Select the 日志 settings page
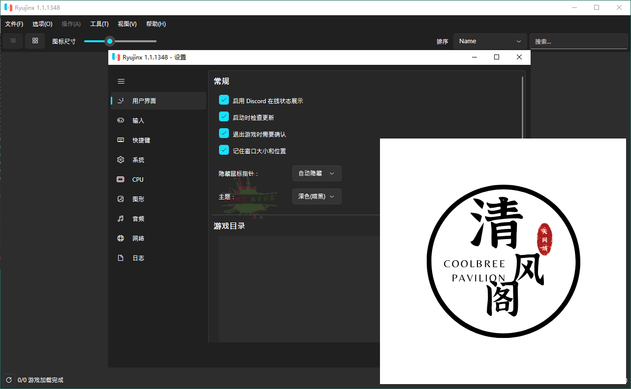 pos(158,258)
